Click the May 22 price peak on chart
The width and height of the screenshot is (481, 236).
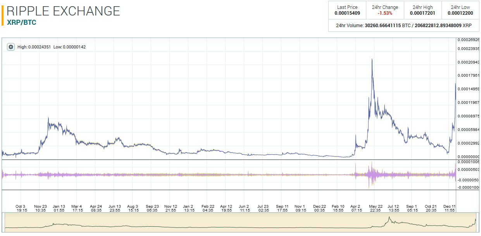pyautogui.click(x=372, y=60)
